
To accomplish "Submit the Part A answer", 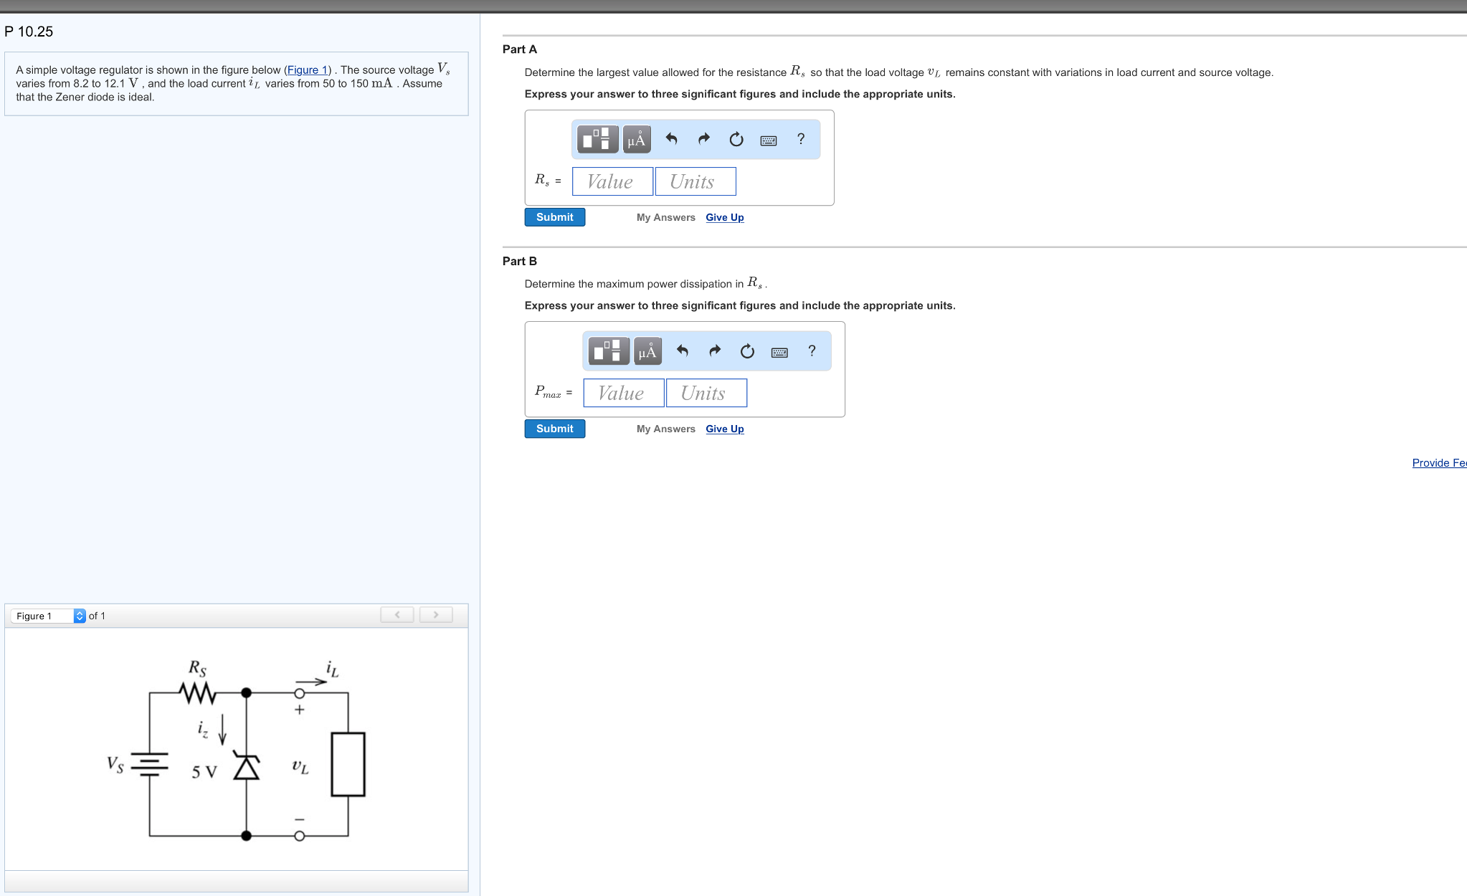I will 554,217.
